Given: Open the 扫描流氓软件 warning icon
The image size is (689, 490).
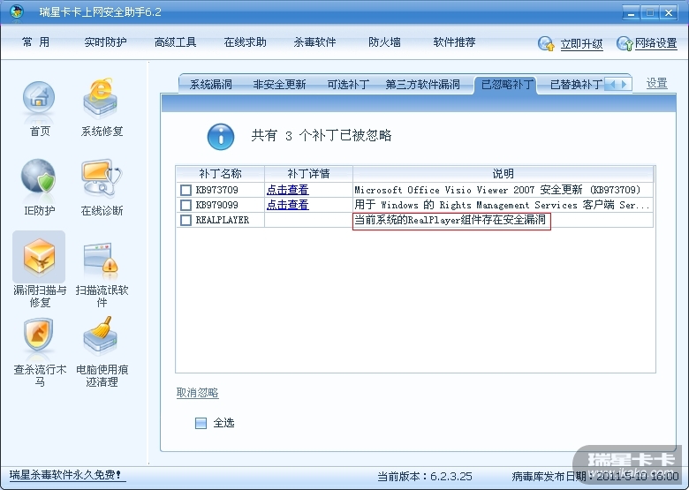Looking at the screenshot, I should pos(101,260).
